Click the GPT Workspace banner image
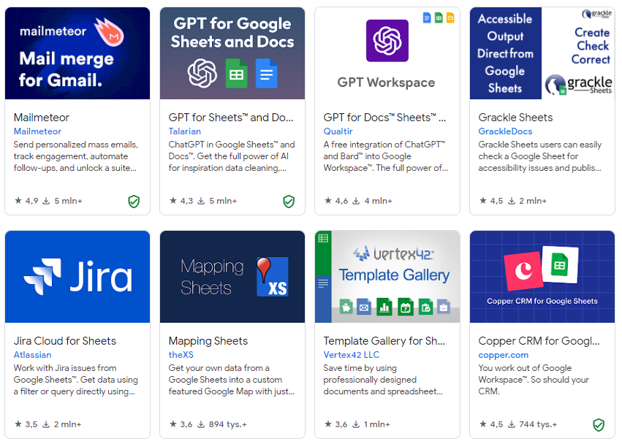 (387, 53)
